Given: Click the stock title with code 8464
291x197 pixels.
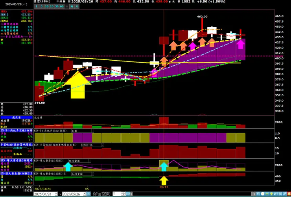Looking at the screenshot, I should (x=43, y=2).
